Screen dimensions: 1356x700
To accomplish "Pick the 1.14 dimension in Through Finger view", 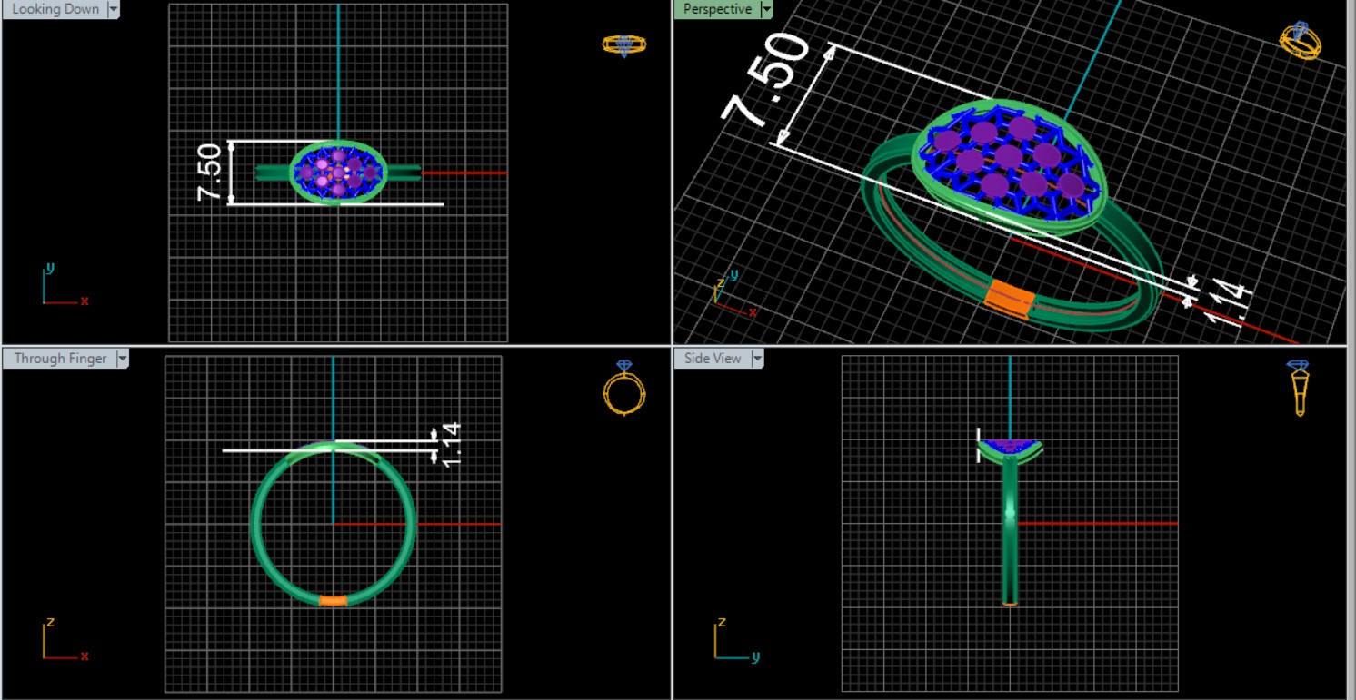I will 451,444.
